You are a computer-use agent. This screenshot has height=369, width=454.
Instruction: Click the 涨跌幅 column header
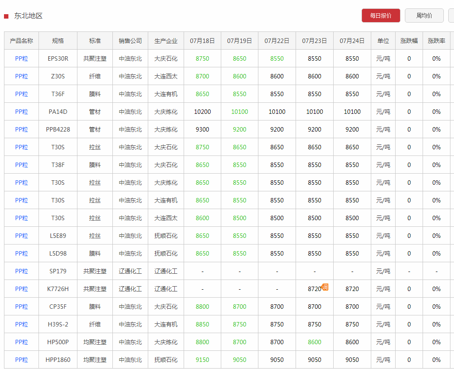coord(409,41)
